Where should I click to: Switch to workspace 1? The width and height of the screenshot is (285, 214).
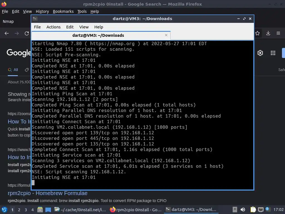[x=12, y=210]
